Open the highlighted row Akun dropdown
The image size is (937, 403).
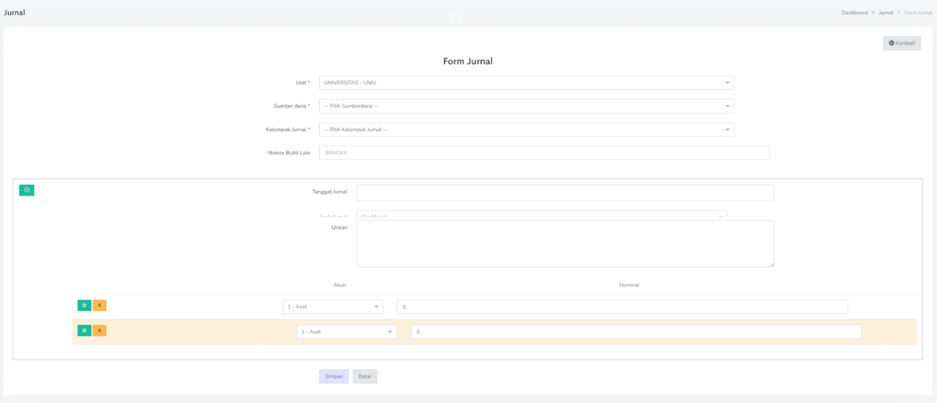pyautogui.click(x=346, y=332)
